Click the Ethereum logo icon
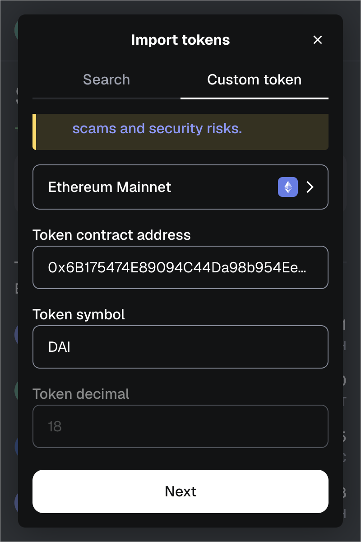 coord(288,187)
